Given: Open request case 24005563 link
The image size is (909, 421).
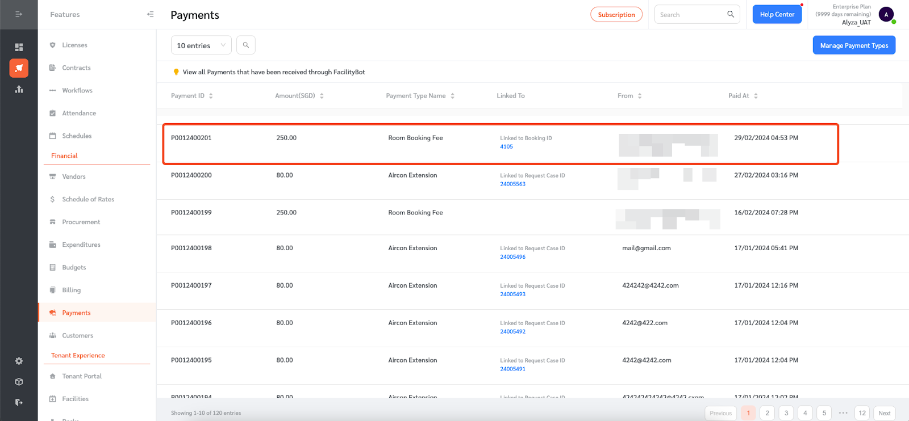Looking at the screenshot, I should [512, 184].
